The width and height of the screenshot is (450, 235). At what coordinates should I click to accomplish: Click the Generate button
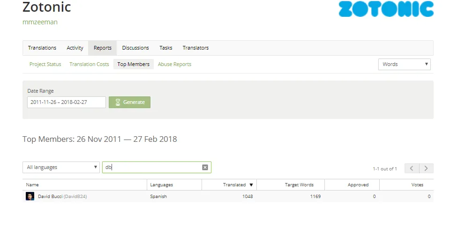click(x=129, y=103)
